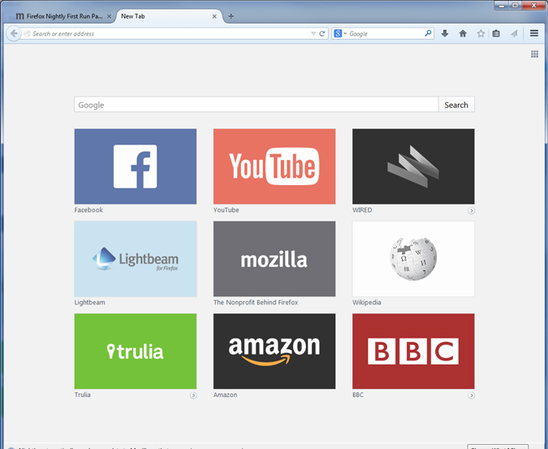Click the sponsored info arrow next to WIRED

tap(471, 210)
